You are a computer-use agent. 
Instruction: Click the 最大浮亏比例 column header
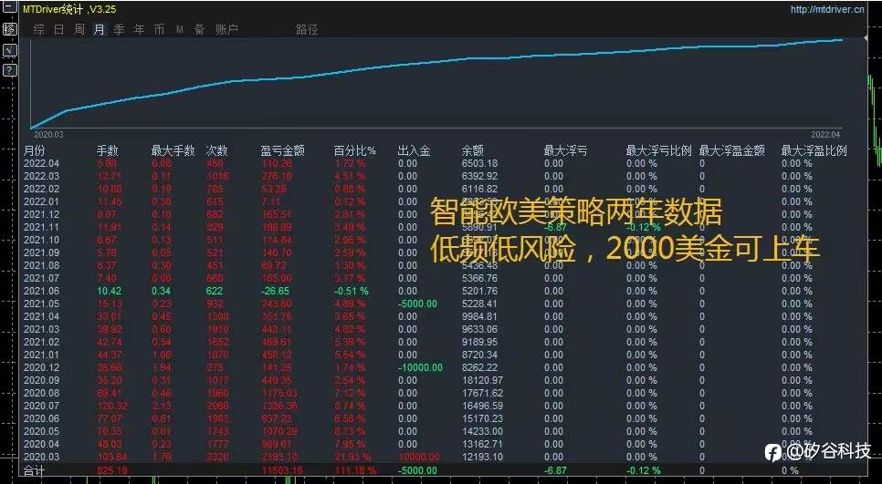pyautogui.click(x=658, y=150)
